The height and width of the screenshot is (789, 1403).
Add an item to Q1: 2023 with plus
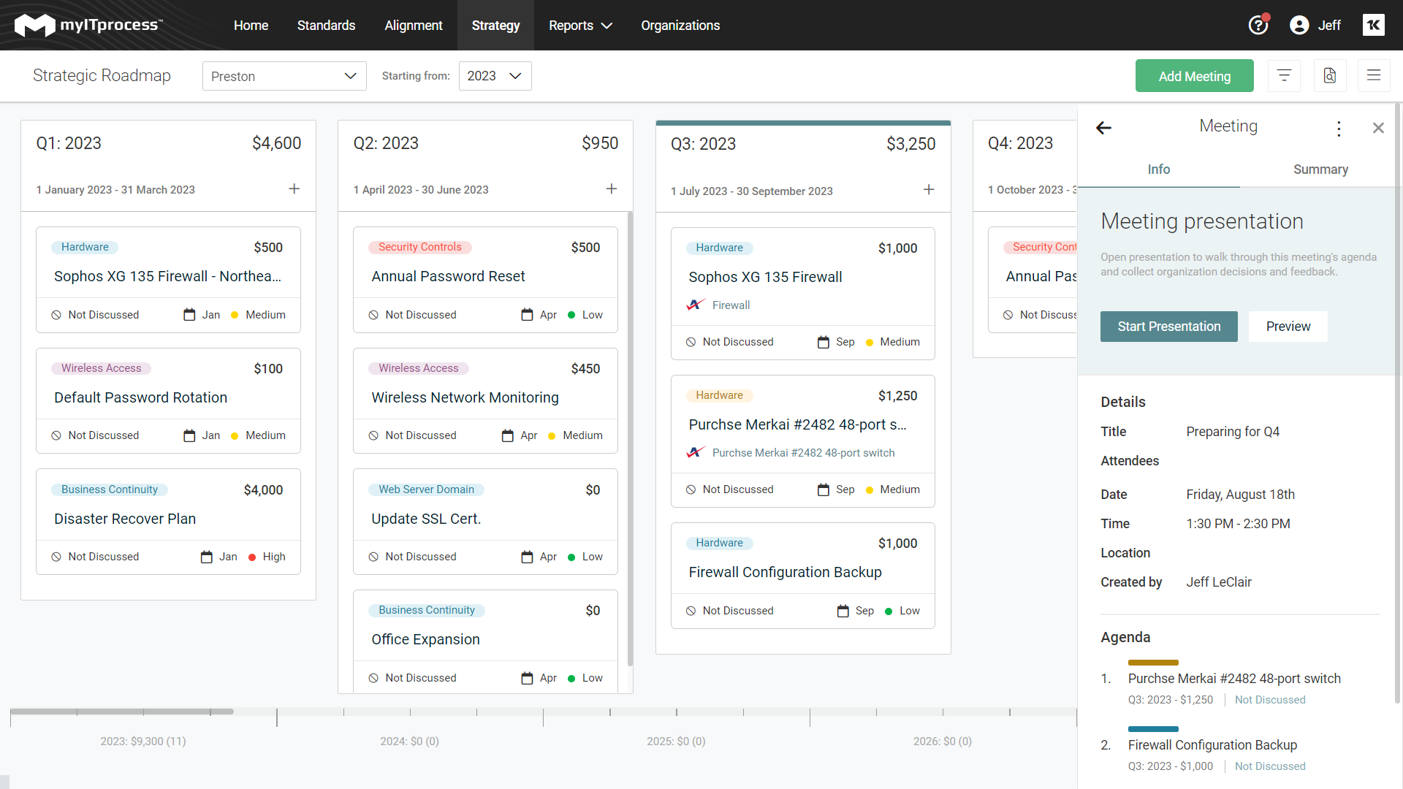coord(294,189)
